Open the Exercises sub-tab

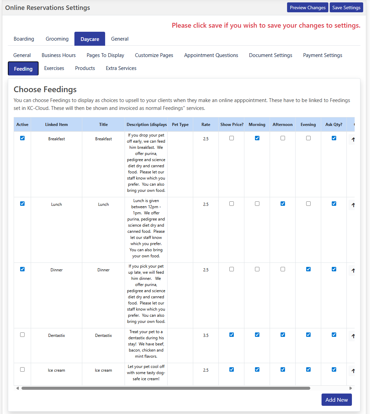54,68
